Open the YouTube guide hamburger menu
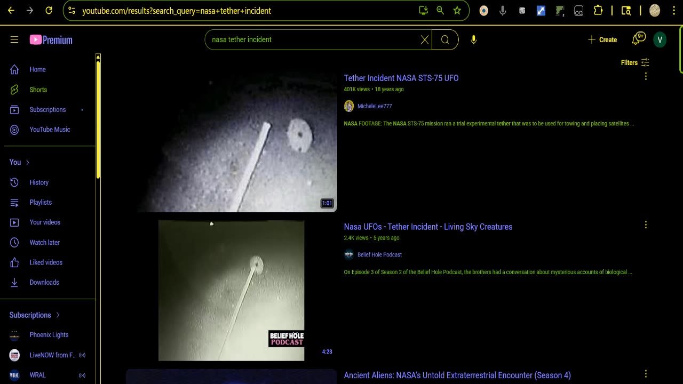Screen dimensions: 683x384 (14, 39)
